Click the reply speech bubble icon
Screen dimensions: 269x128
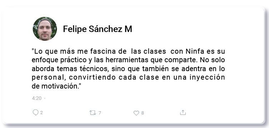tap(35, 112)
